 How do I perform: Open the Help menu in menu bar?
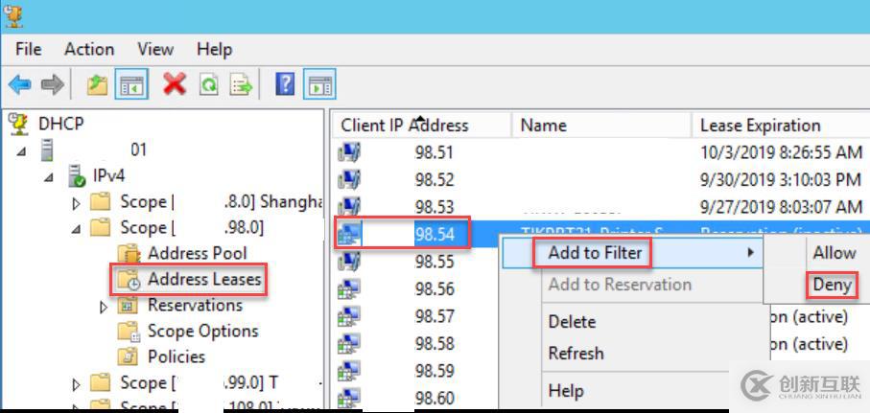[x=214, y=49]
